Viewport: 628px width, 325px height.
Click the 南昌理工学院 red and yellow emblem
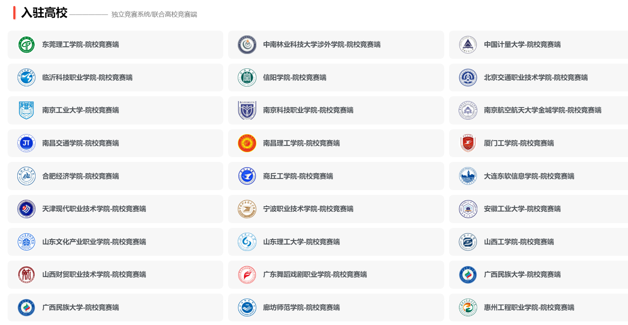tap(247, 143)
